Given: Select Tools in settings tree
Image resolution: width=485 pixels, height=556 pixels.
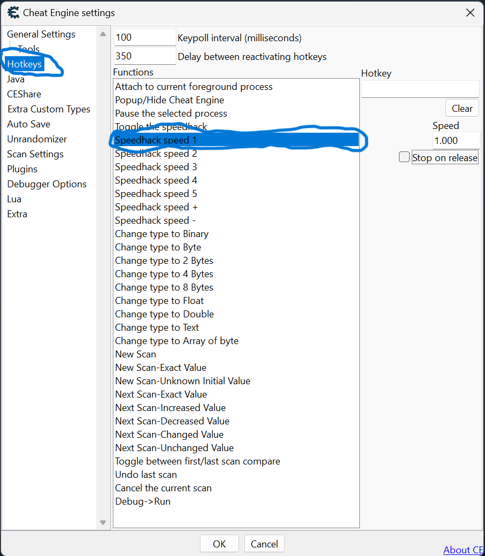Looking at the screenshot, I should (x=29, y=49).
